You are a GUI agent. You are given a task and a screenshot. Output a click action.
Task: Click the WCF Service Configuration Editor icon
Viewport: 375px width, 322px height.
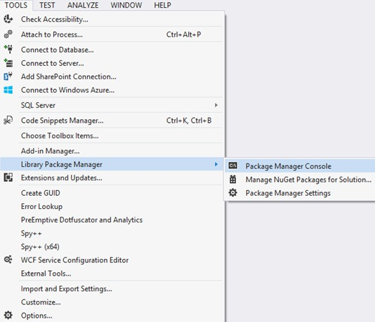pyautogui.click(x=8, y=260)
